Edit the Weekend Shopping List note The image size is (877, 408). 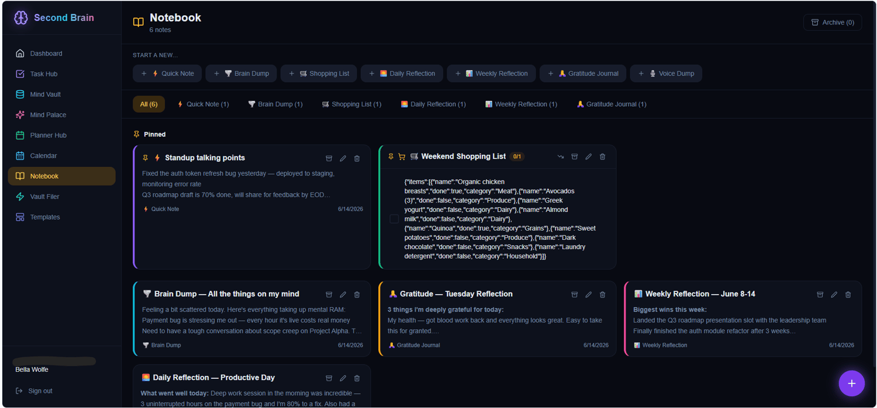click(589, 156)
